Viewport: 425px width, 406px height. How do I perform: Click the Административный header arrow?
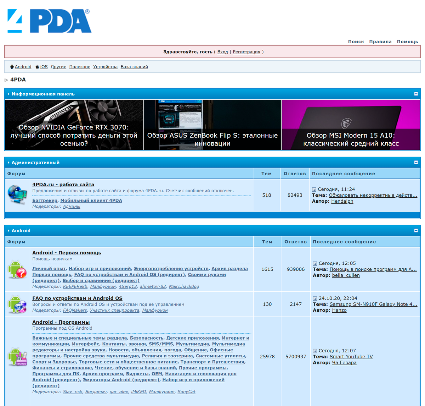click(8, 163)
